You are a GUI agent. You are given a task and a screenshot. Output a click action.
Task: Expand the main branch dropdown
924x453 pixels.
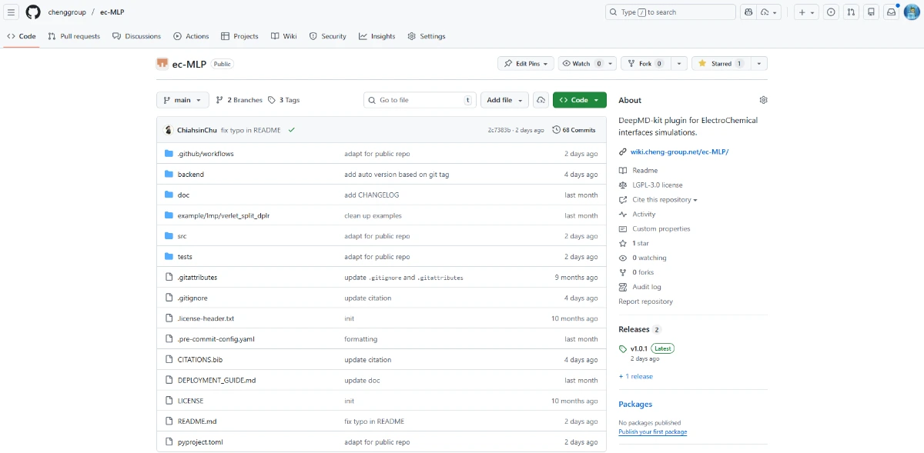(182, 100)
